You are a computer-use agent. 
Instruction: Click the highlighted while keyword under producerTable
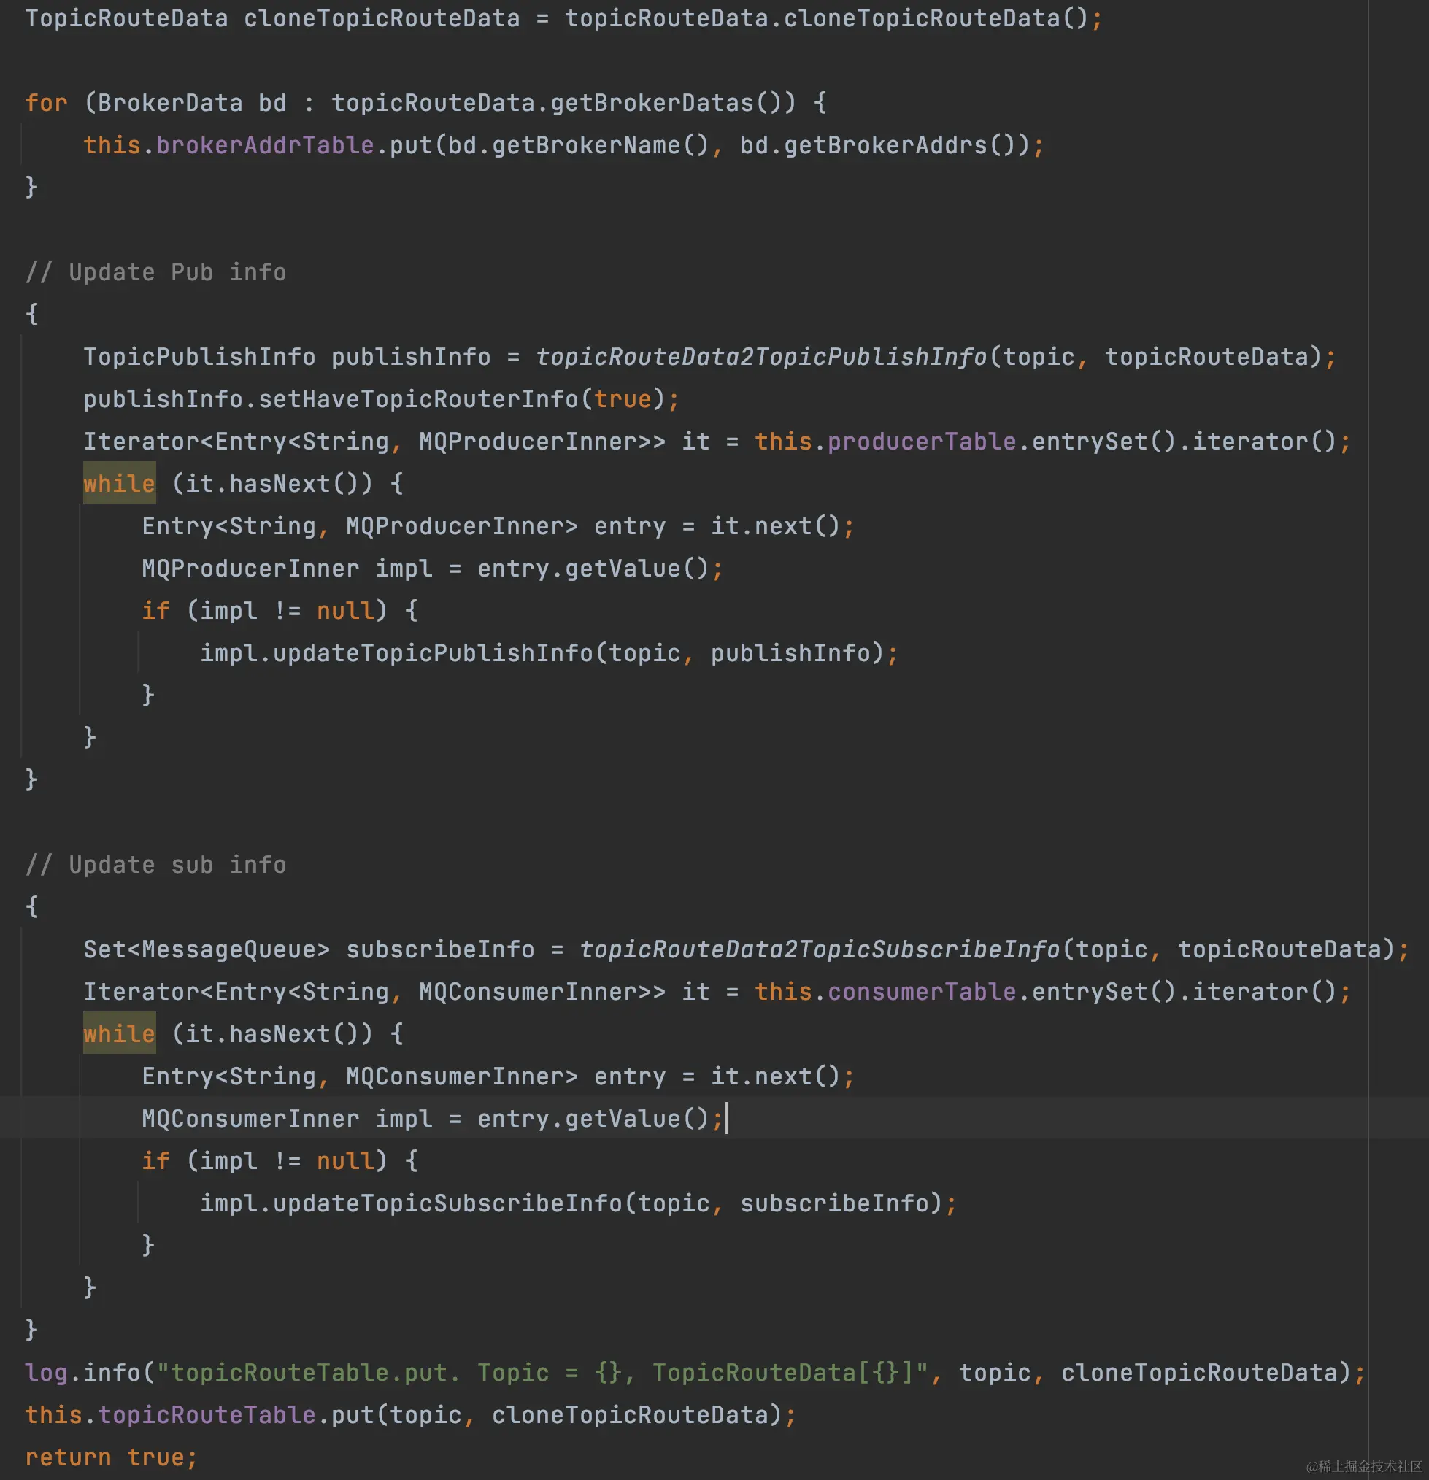click(118, 483)
